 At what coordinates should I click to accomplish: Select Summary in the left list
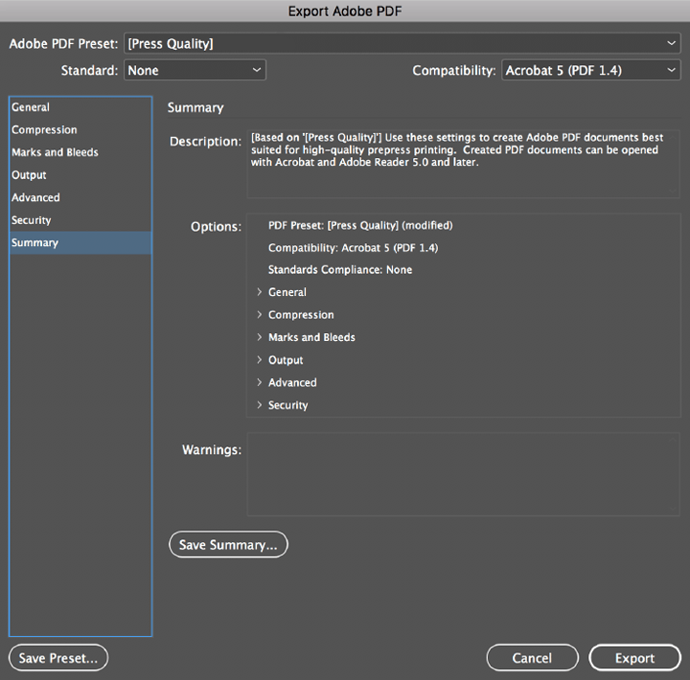click(34, 243)
